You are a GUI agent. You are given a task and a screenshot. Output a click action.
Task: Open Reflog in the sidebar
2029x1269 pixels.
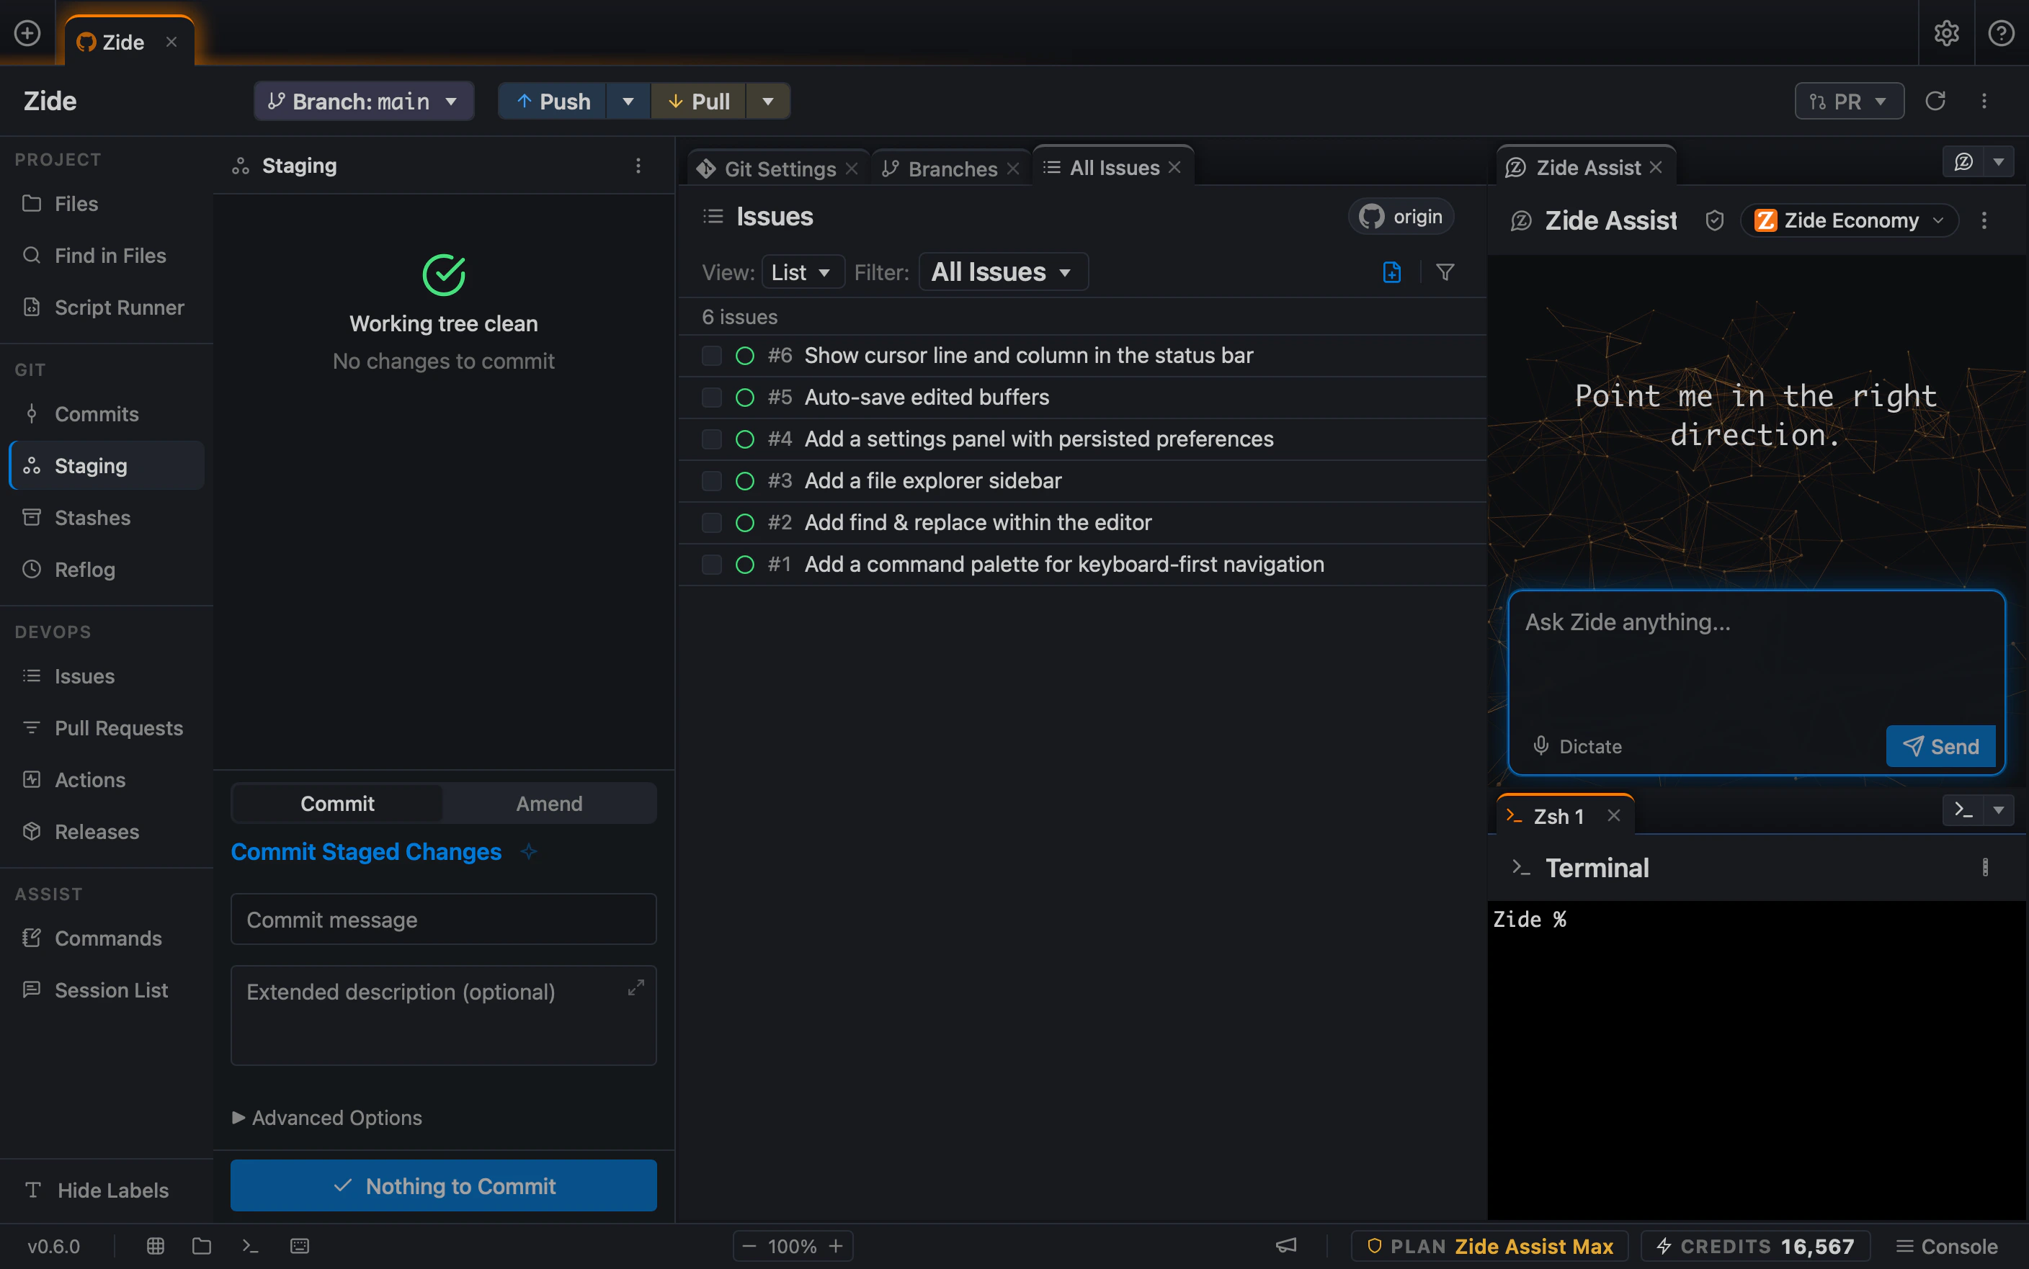107,569
